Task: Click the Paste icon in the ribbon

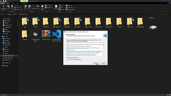Action: coord(12,7)
